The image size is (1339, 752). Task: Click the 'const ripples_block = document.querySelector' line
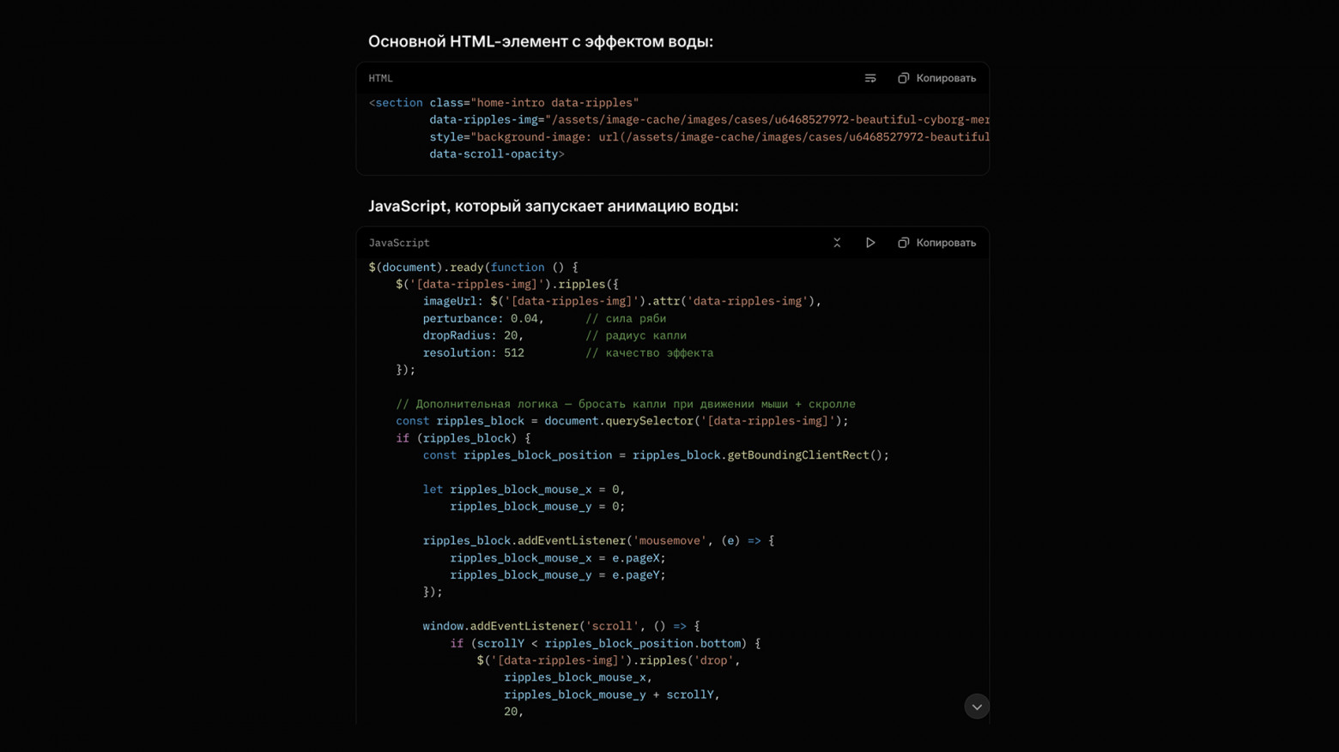coord(622,421)
